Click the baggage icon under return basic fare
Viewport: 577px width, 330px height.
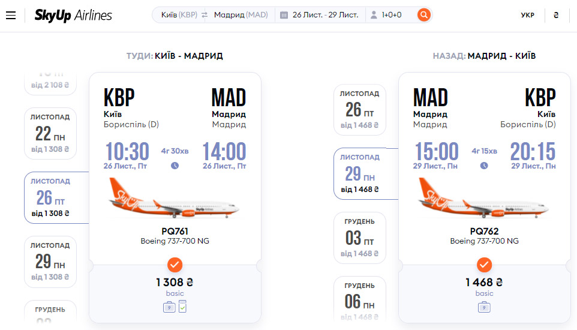pos(484,307)
